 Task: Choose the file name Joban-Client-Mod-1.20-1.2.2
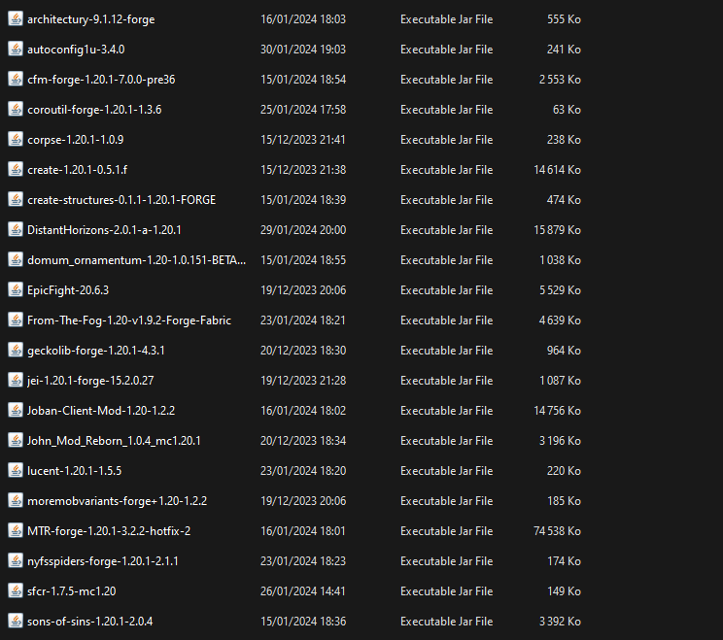click(101, 411)
